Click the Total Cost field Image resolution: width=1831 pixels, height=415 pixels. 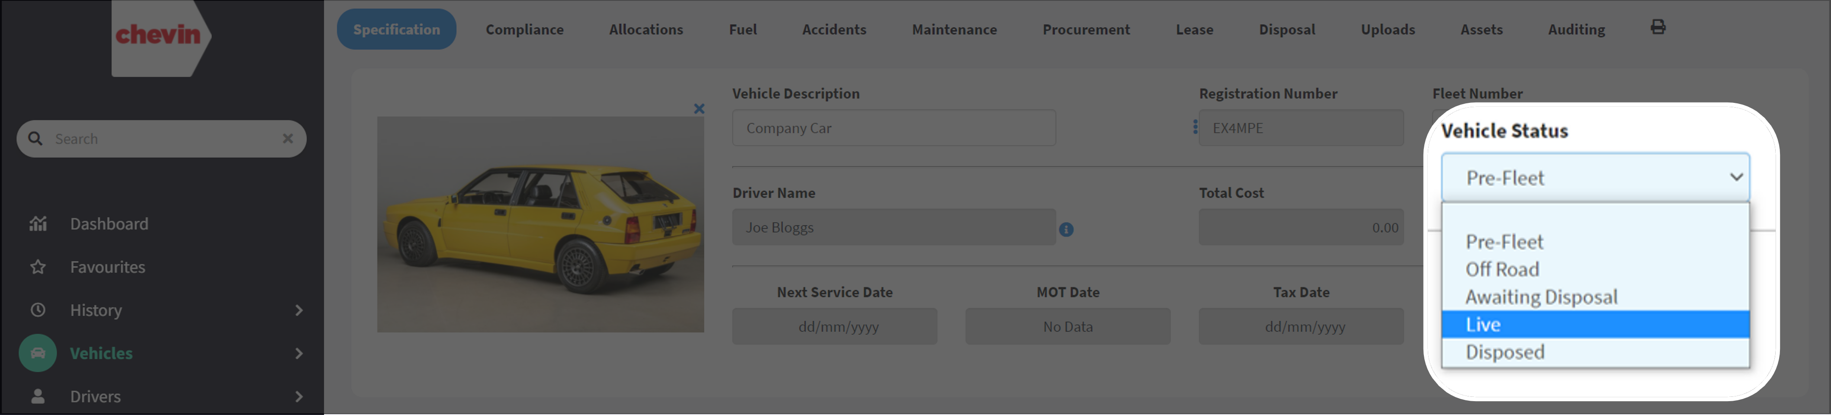pos(1301,227)
